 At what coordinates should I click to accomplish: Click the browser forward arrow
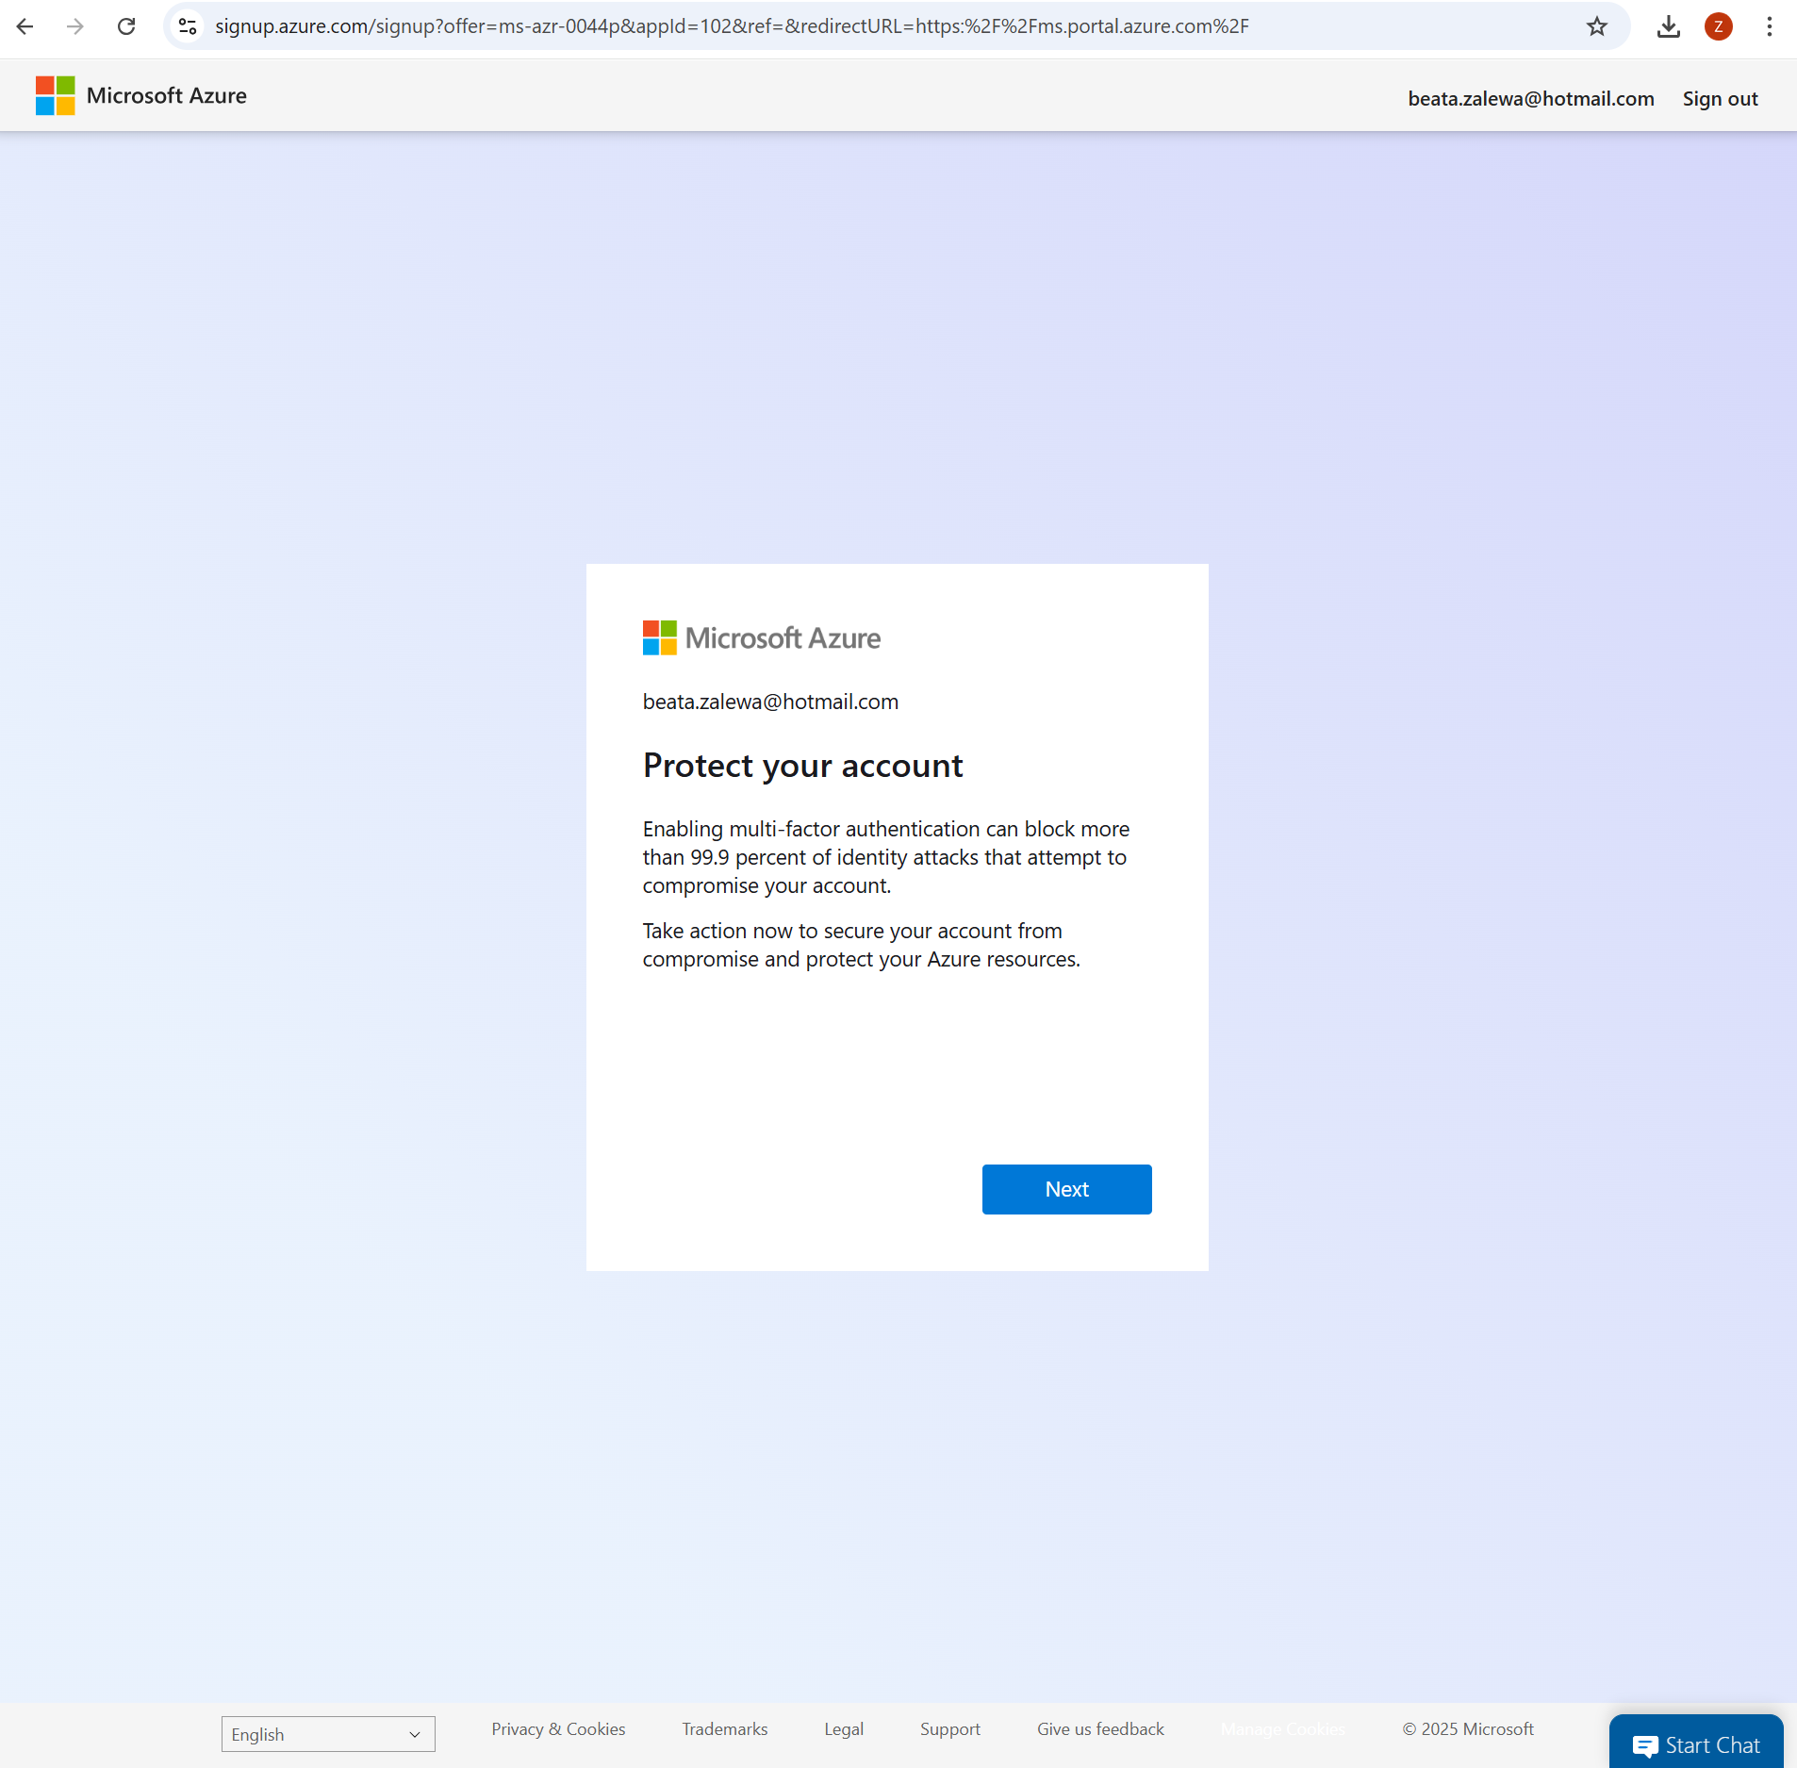pyautogui.click(x=75, y=26)
